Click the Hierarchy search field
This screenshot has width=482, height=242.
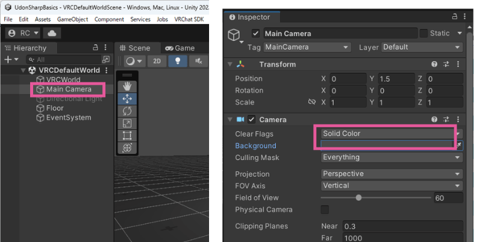click(x=64, y=60)
